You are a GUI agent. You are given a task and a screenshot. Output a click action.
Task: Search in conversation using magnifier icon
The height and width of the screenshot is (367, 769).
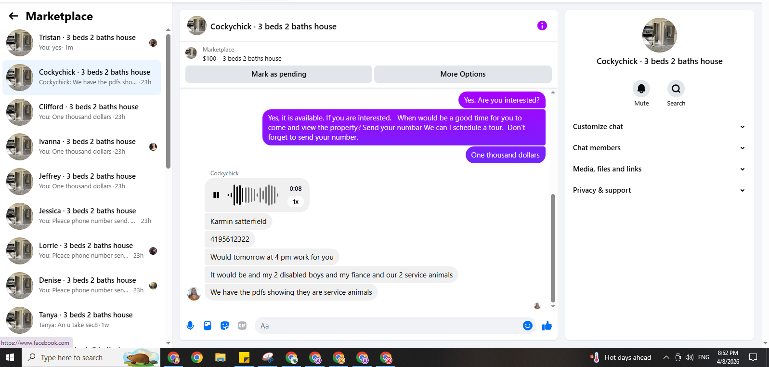[676, 89]
